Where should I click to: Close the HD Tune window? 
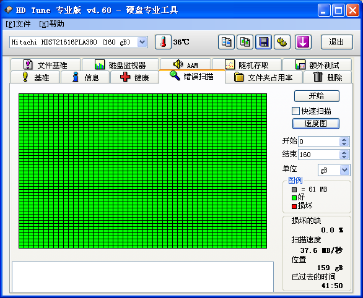click(352, 10)
